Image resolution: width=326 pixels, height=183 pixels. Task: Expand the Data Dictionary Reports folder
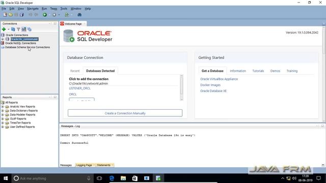[3, 111]
